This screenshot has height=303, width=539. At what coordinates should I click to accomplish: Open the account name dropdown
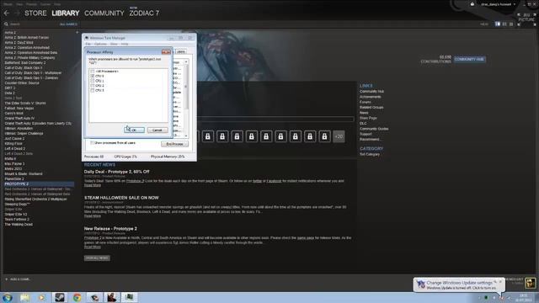coord(498,4)
